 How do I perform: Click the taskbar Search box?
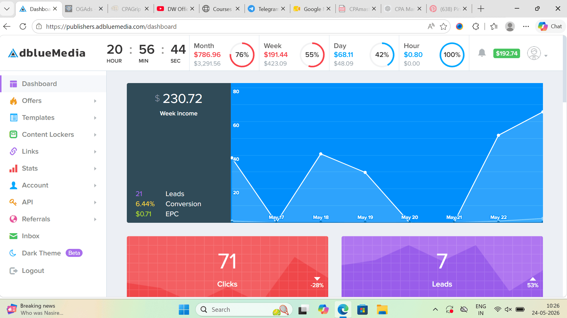[x=244, y=310]
